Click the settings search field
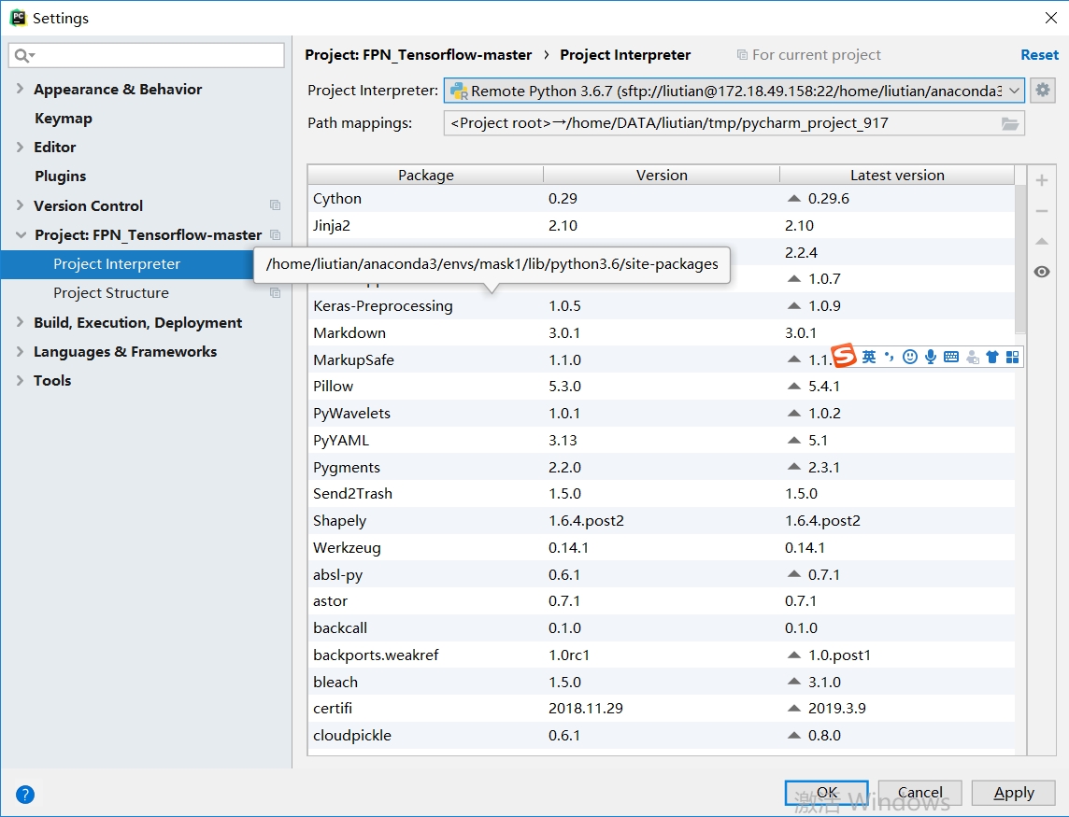Screen dimensions: 1069x817 click(x=146, y=55)
